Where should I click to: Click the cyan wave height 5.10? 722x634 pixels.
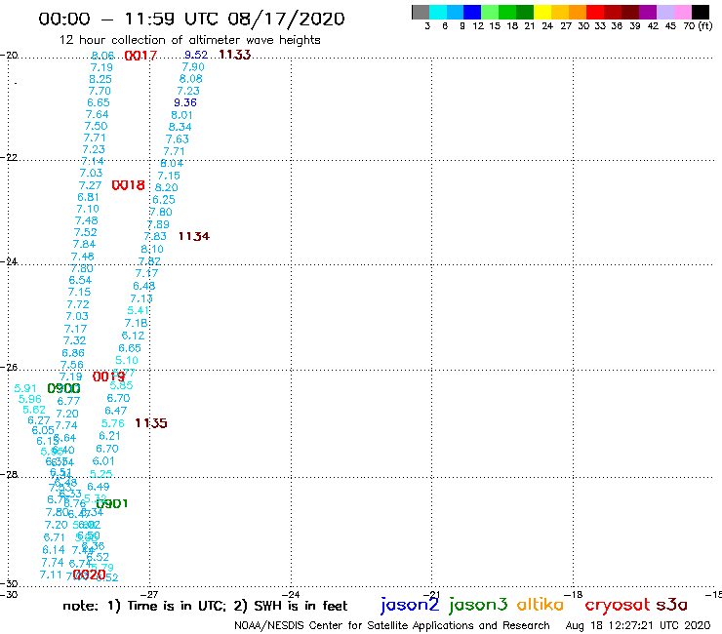[x=127, y=361]
